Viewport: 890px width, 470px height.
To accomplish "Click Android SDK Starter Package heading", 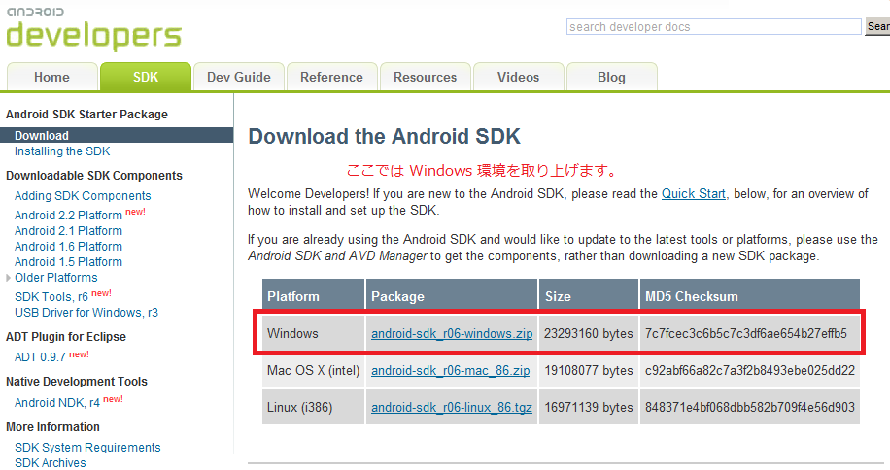I will (x=86, y=115).
